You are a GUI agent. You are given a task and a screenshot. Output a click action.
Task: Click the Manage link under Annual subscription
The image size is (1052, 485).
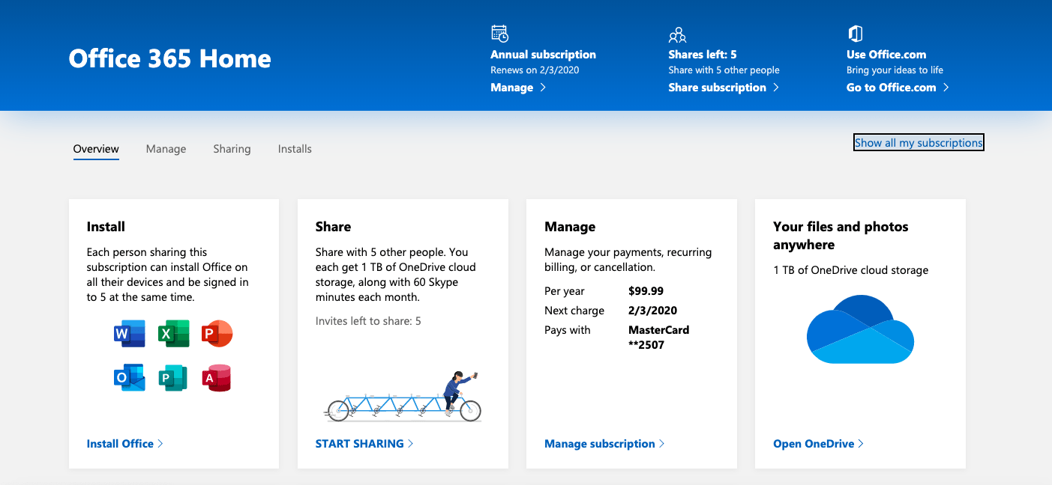[x=518, y=88]
